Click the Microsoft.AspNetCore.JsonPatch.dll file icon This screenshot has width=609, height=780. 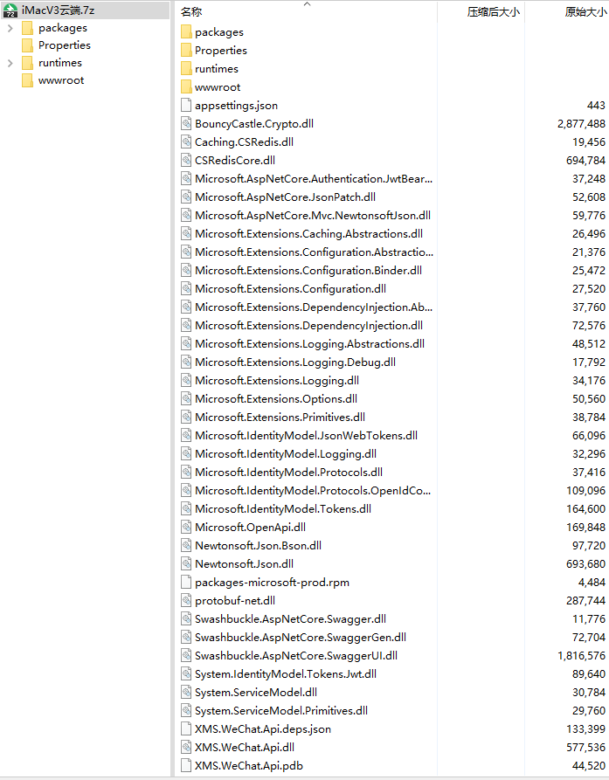click(186, 197)
